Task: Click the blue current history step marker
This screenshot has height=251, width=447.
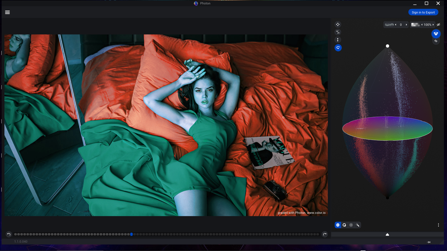Action: [131, 234]
